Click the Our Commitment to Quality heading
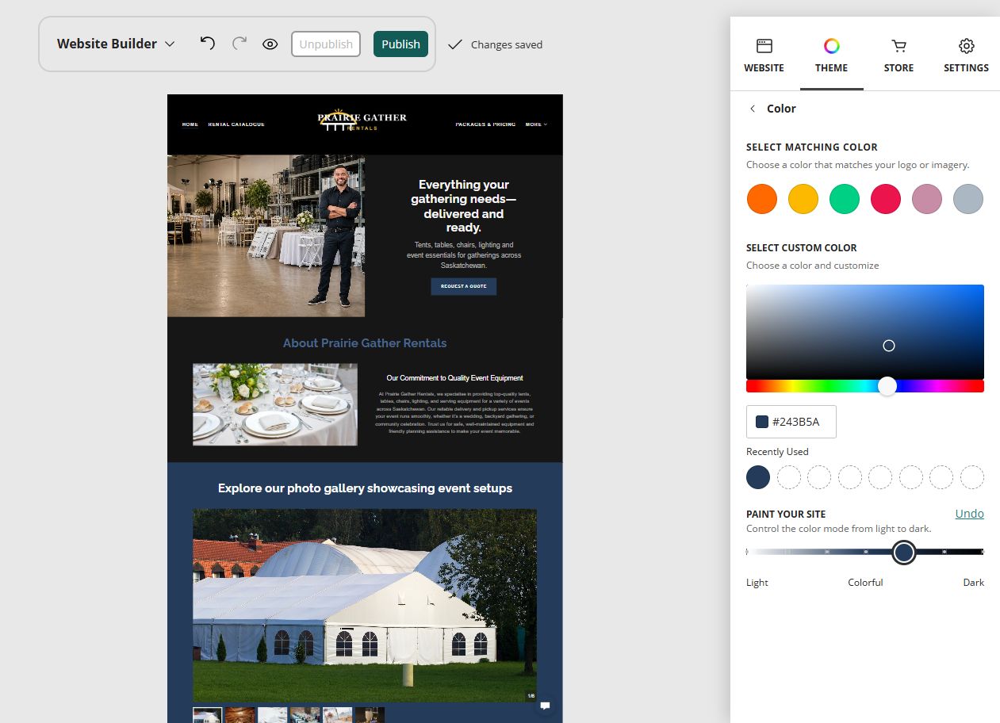Screen dimensions: 1000x723 454,378
